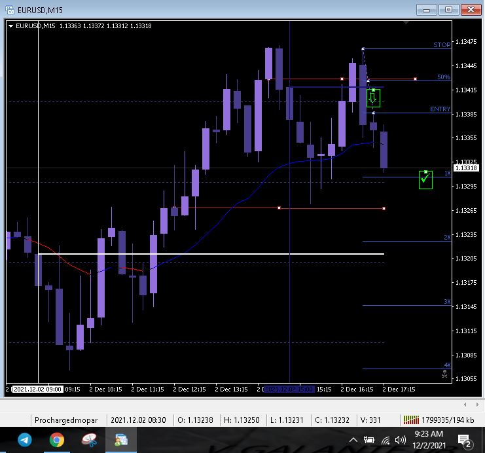Click the L: 1.13231 low price field
Screen dimensions: 485x453
[x=287, y=420]
